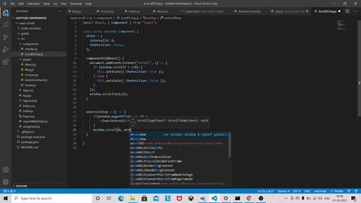Viewport: 361px width, 203px height.
Task: Show previous signature in parameter hint
Action: tap(133, 119)
